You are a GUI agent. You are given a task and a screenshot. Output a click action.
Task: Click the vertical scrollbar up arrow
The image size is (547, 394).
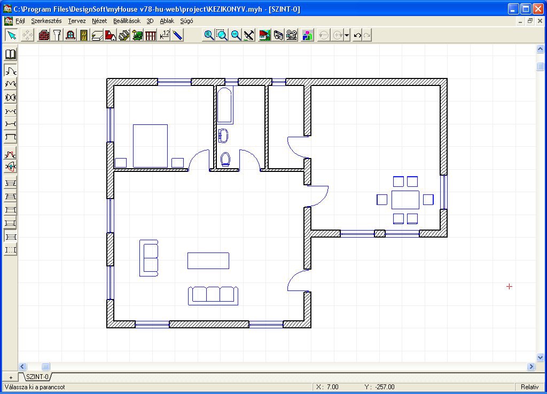pos(540,49)
